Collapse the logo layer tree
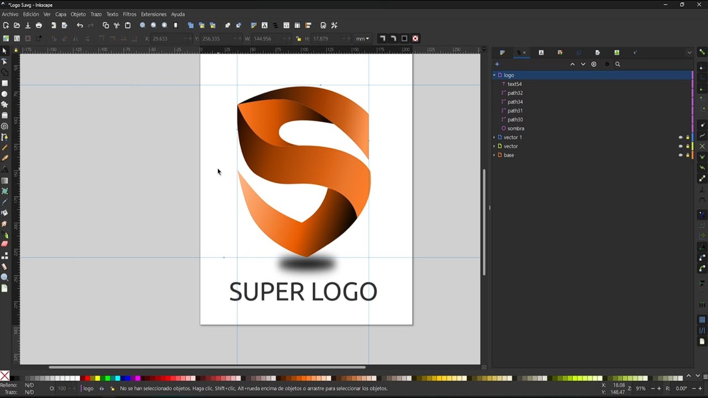The height and width of the screenshot is (398, 708). tap(494, 75)
